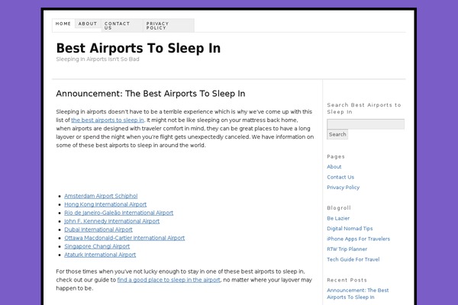Select the John F. Kennedy International Airport link

(x=111, y=221)
